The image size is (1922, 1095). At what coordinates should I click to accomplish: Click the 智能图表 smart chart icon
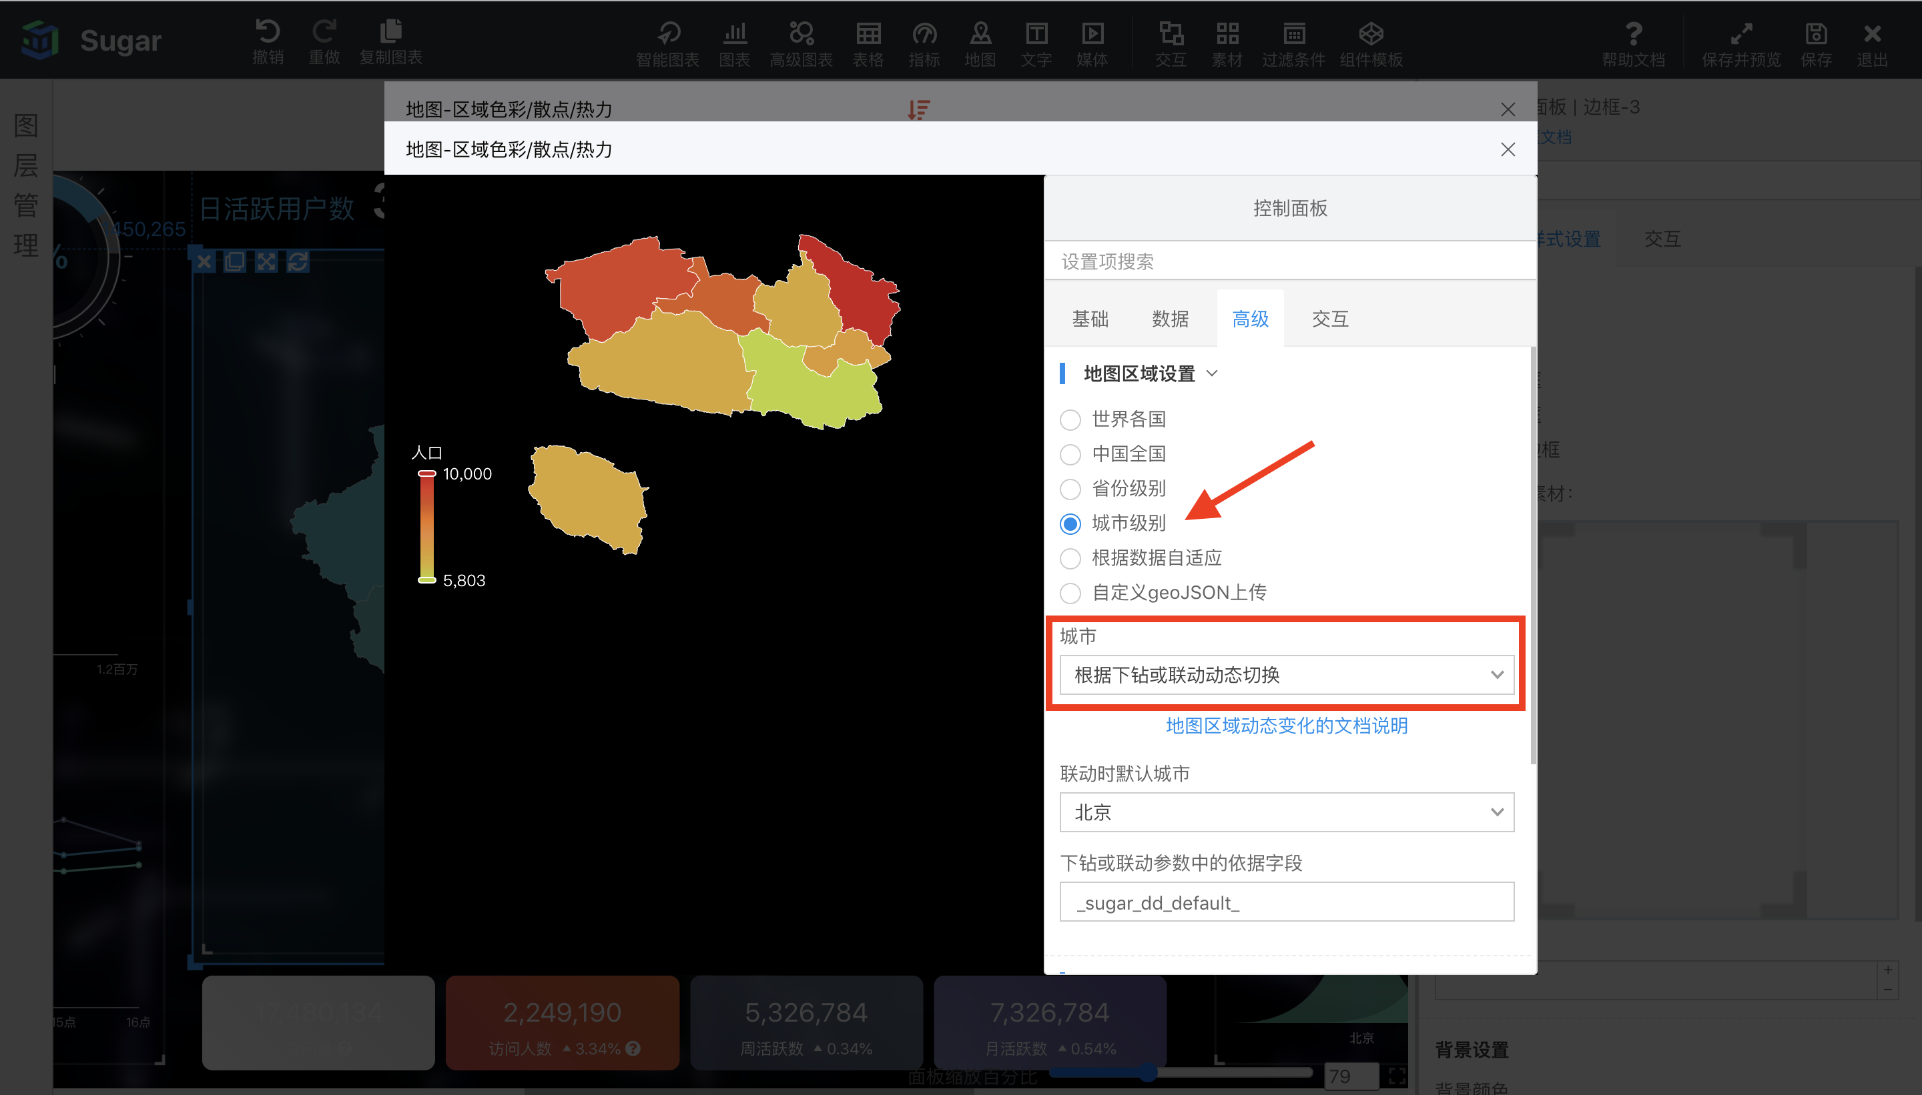point(667,33)
